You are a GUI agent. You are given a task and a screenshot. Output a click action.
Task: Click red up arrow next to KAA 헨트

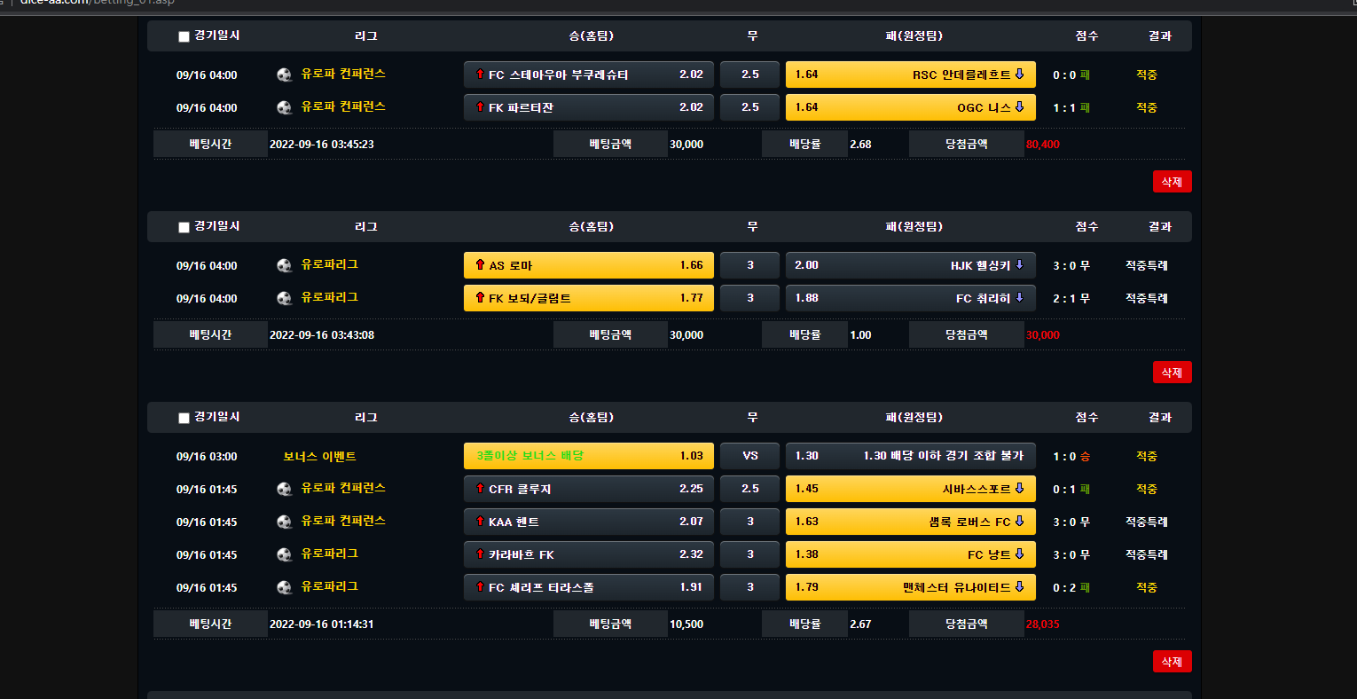(x=480, y=522)
